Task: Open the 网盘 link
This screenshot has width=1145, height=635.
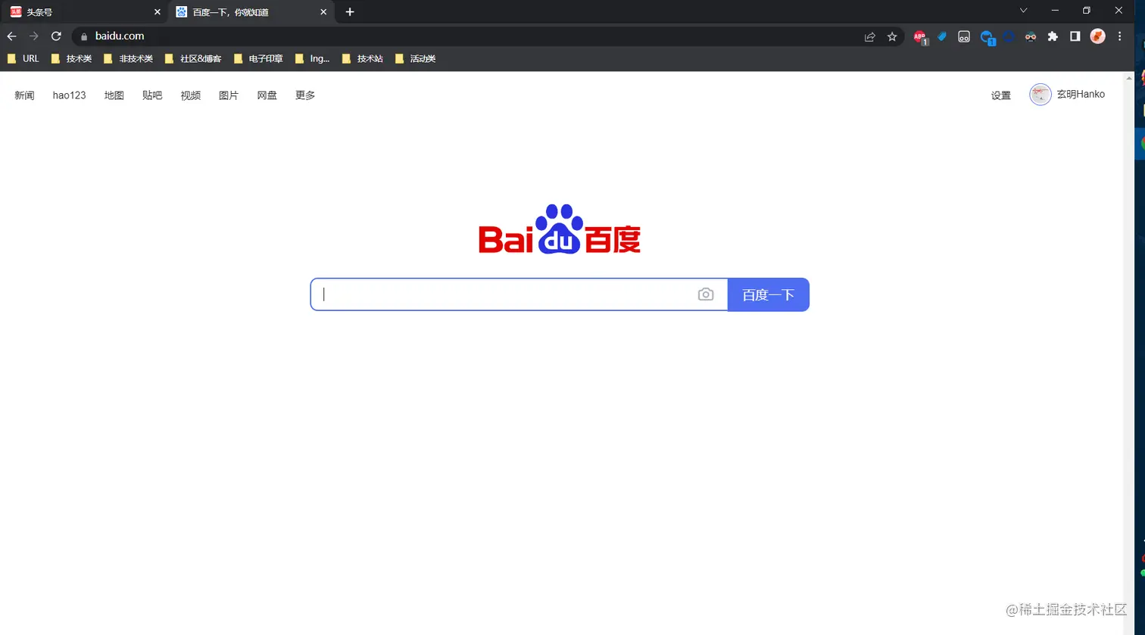Action: [267, 95]
